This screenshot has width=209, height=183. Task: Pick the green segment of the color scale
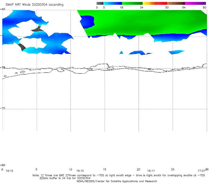tap(132, 3)
